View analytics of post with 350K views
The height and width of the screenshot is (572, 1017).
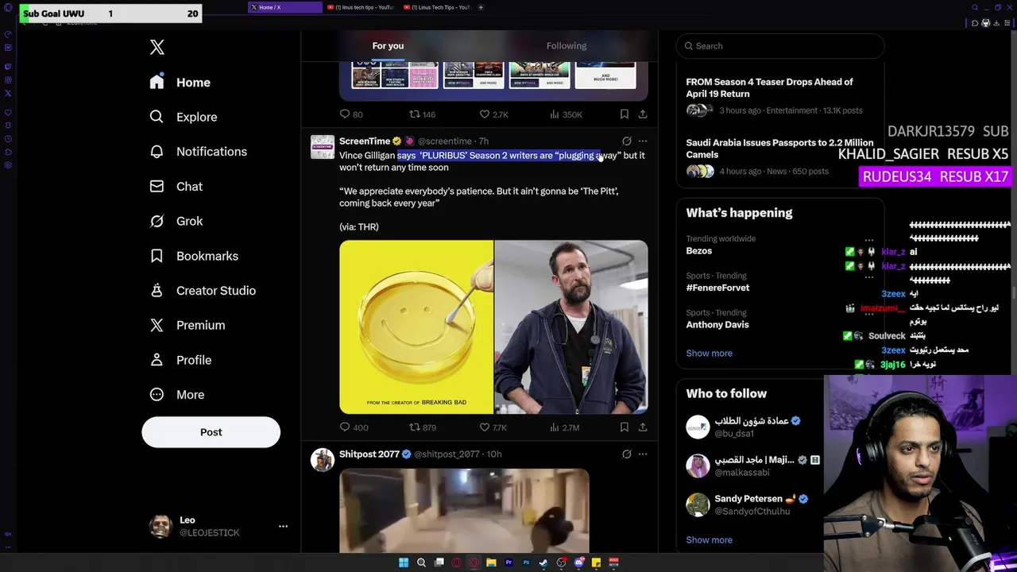[566, 114]
